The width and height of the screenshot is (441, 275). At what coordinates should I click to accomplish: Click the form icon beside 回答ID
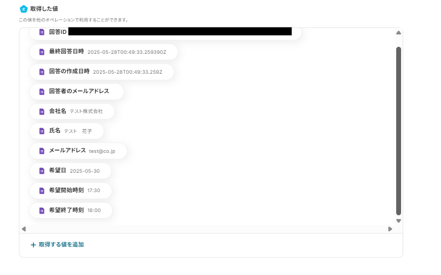[x=42, y=32]
